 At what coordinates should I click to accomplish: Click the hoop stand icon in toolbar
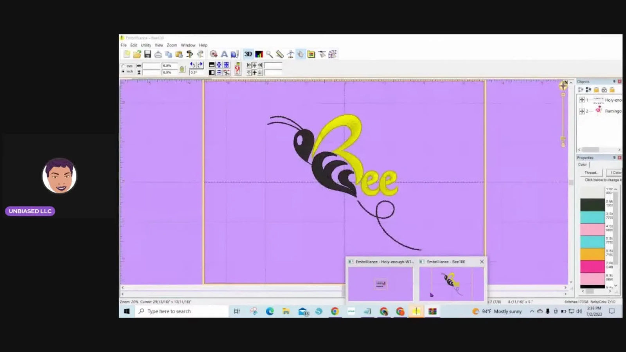(x=290, y=54)
